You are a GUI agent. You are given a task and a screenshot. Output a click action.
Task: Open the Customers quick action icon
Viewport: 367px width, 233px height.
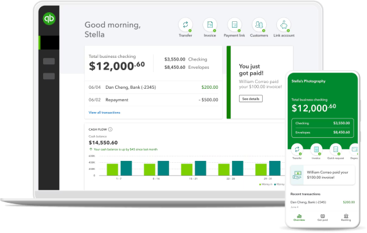[259, 24]
